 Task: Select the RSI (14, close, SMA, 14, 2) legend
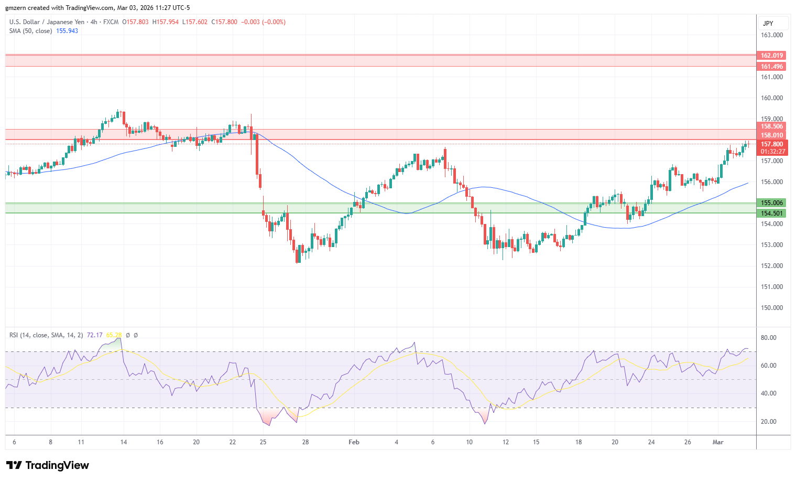(46, 335)
